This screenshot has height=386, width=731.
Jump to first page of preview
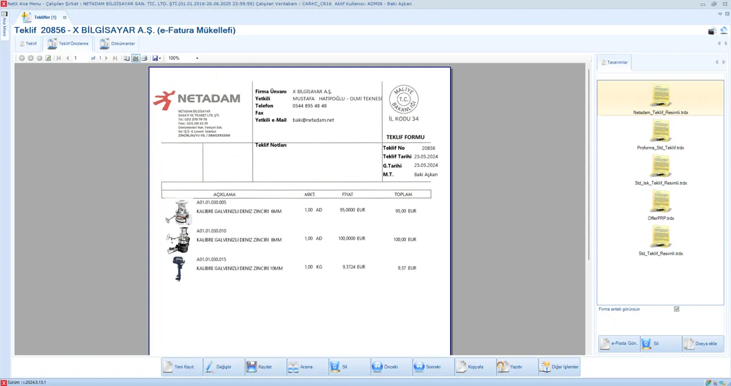tap(59, 58)
